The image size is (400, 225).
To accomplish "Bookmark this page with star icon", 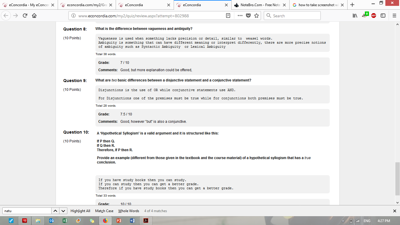I will (x=257, y=16).
